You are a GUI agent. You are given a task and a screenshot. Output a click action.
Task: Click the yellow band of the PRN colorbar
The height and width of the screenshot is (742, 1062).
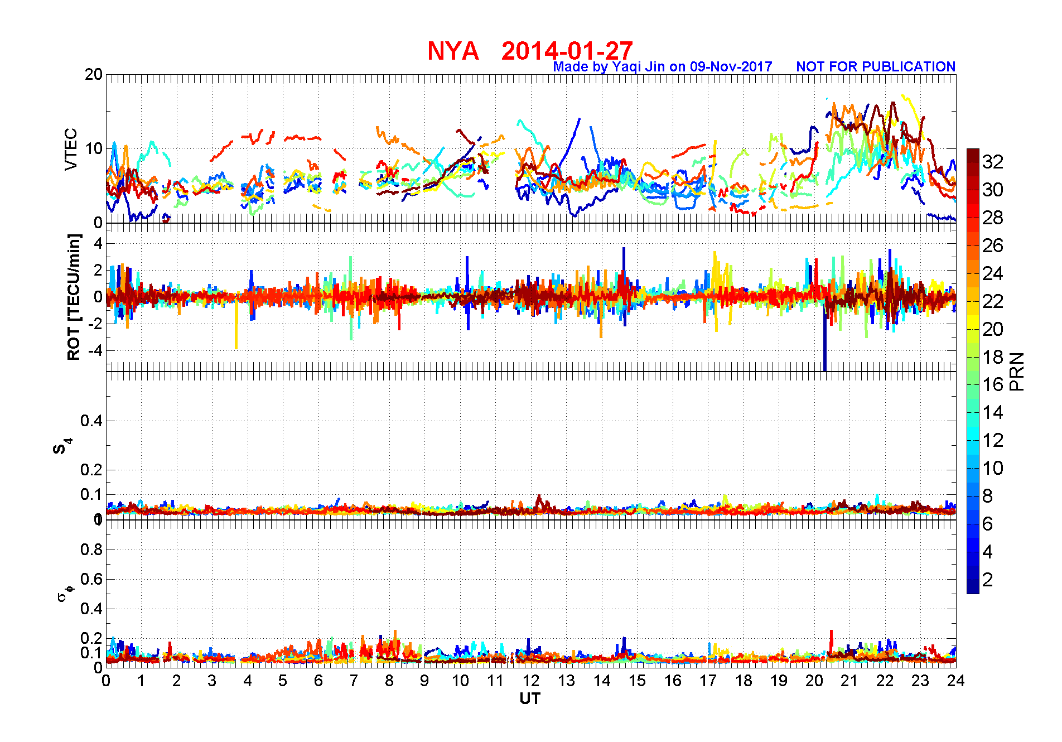pyautogui.click(x=973, y=322)
